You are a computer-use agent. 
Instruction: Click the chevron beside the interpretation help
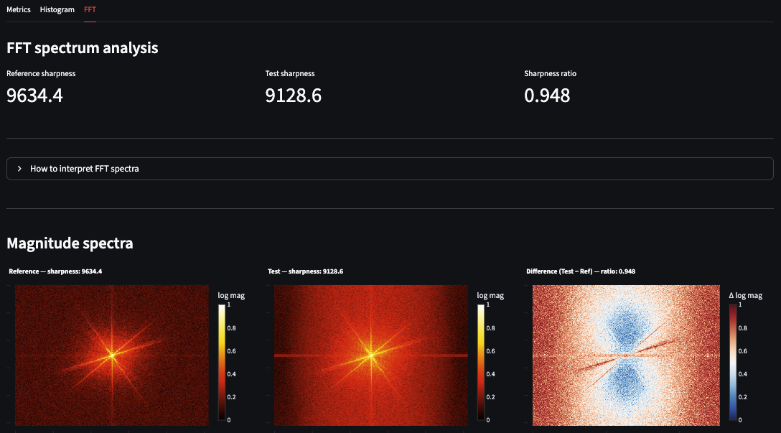click(19, 168)
